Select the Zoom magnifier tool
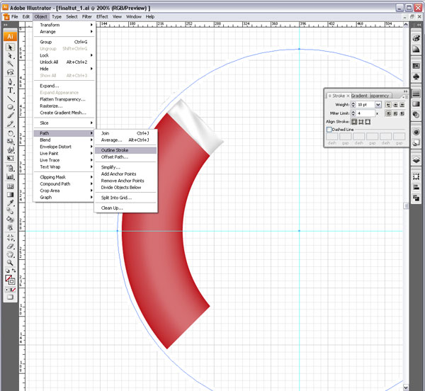425x391 pixels. click(x=10, y=263)
